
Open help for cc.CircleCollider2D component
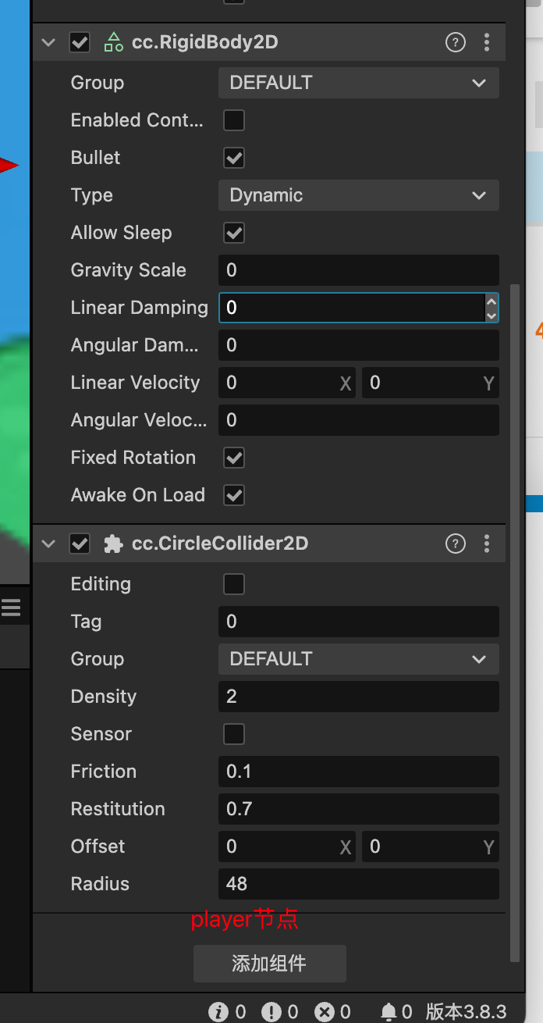coord(456,544)
